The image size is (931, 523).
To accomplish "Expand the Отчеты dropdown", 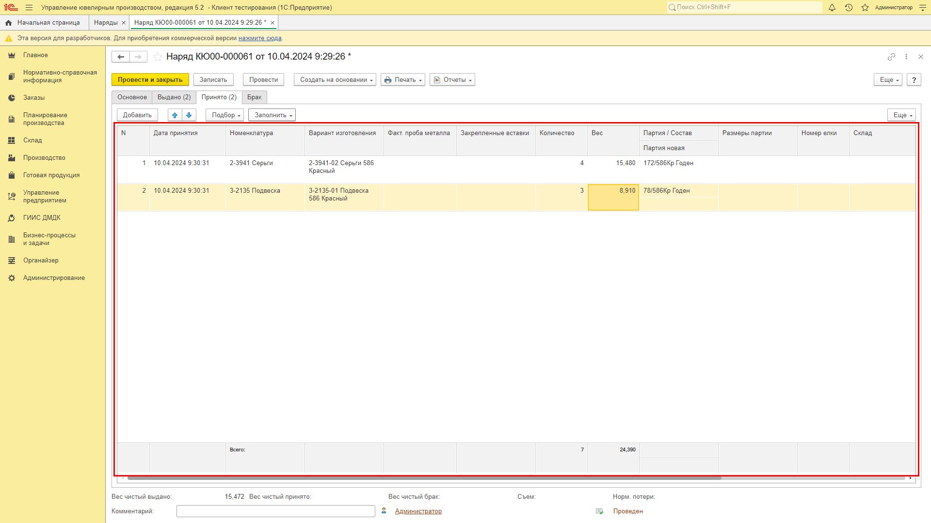I will tap(452, 80).
